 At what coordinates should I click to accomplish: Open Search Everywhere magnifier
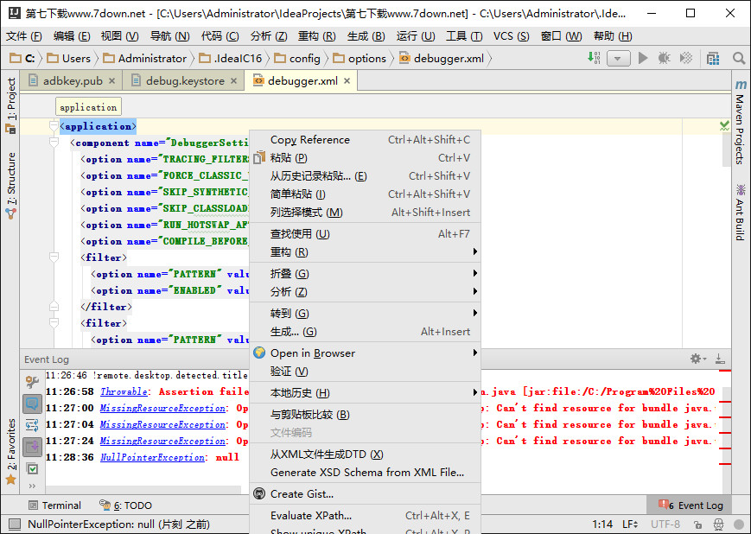point(739,59)
